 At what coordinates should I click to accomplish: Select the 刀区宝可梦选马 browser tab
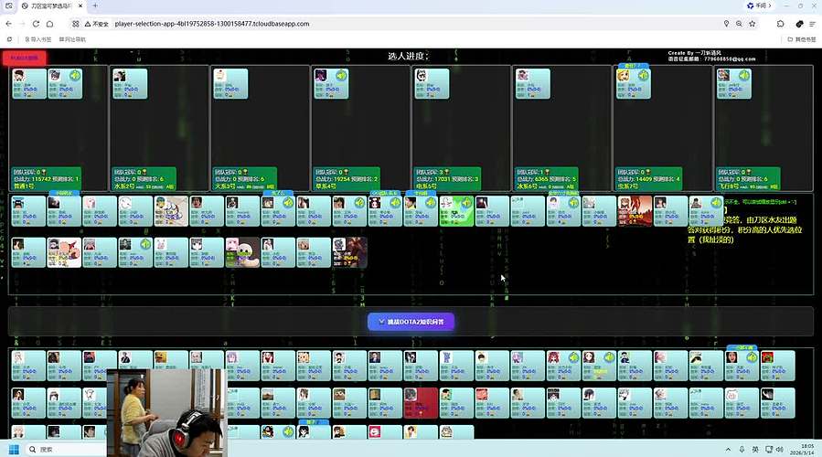[x=50, y=6]
